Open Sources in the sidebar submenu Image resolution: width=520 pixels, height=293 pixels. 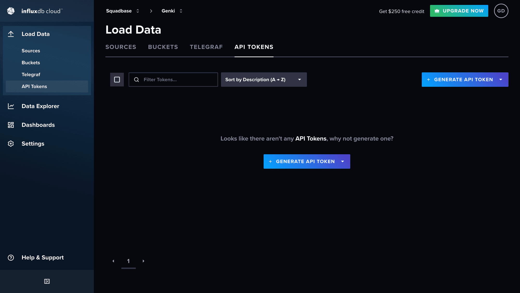coord(31,51)
